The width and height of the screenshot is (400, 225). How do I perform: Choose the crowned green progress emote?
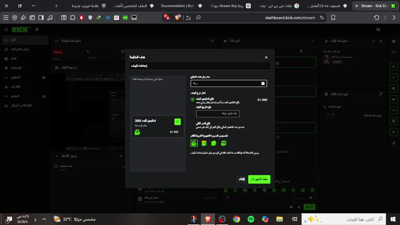tap(204, 143)
